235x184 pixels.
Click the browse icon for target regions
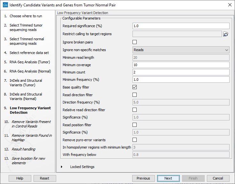(226, 34)
